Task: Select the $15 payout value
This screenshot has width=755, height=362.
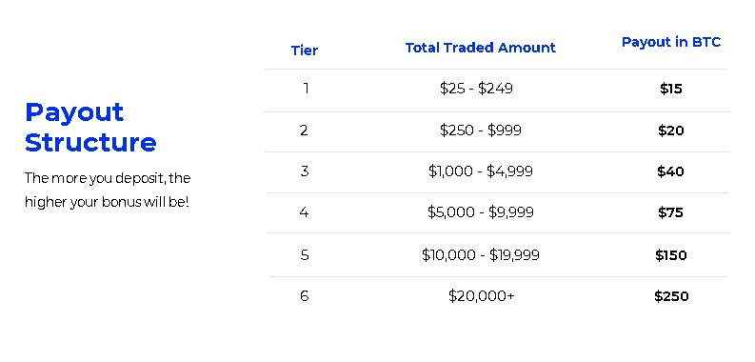Action: coord(670,89)
